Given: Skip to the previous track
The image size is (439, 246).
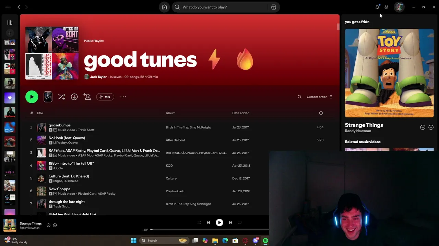Looking at the screenshot, I should [x=208, y=222].
